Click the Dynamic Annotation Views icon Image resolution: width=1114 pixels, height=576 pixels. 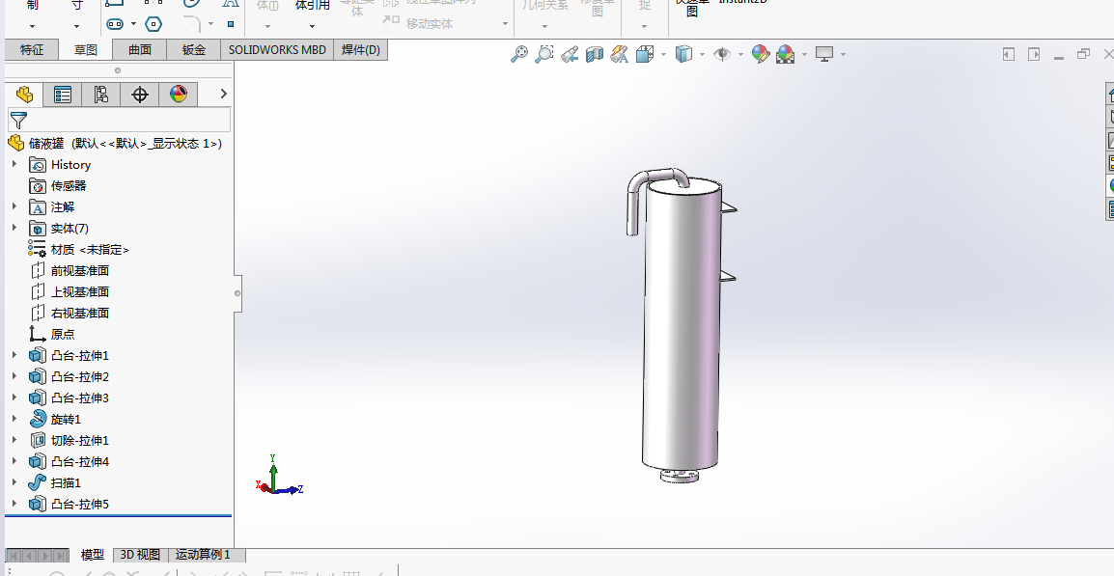tap(620, 54)
